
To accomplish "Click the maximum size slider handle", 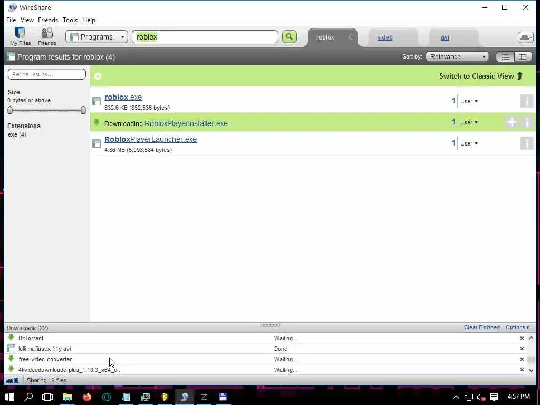I will [x=83, y=110].
